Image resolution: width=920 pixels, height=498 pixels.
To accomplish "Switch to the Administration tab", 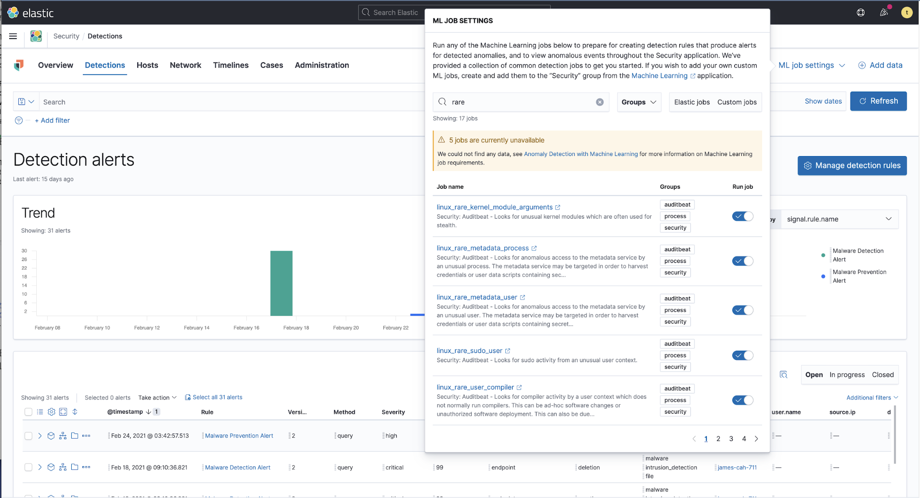I will tap(322, 65).
